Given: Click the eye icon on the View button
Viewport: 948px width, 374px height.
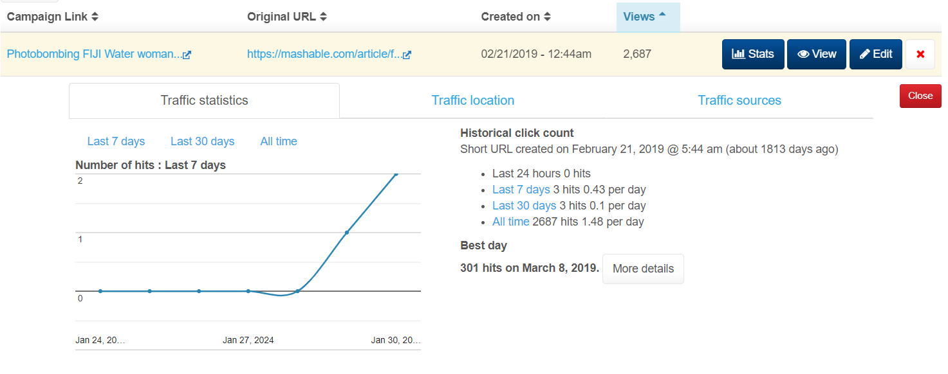Looking at the screenshot, I should [x=803, y=54].
